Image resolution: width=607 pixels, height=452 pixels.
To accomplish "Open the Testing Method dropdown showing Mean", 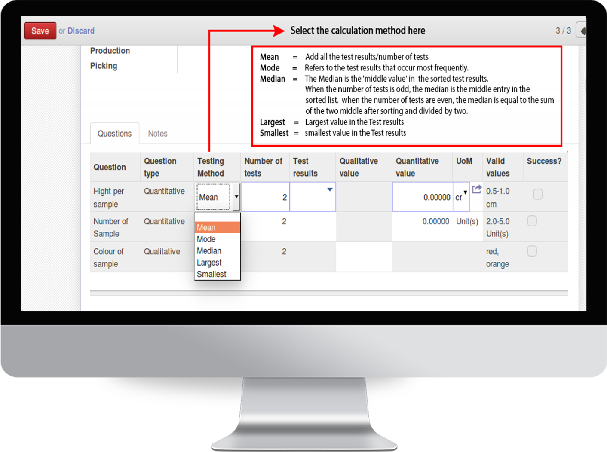I will pos(218,197).
